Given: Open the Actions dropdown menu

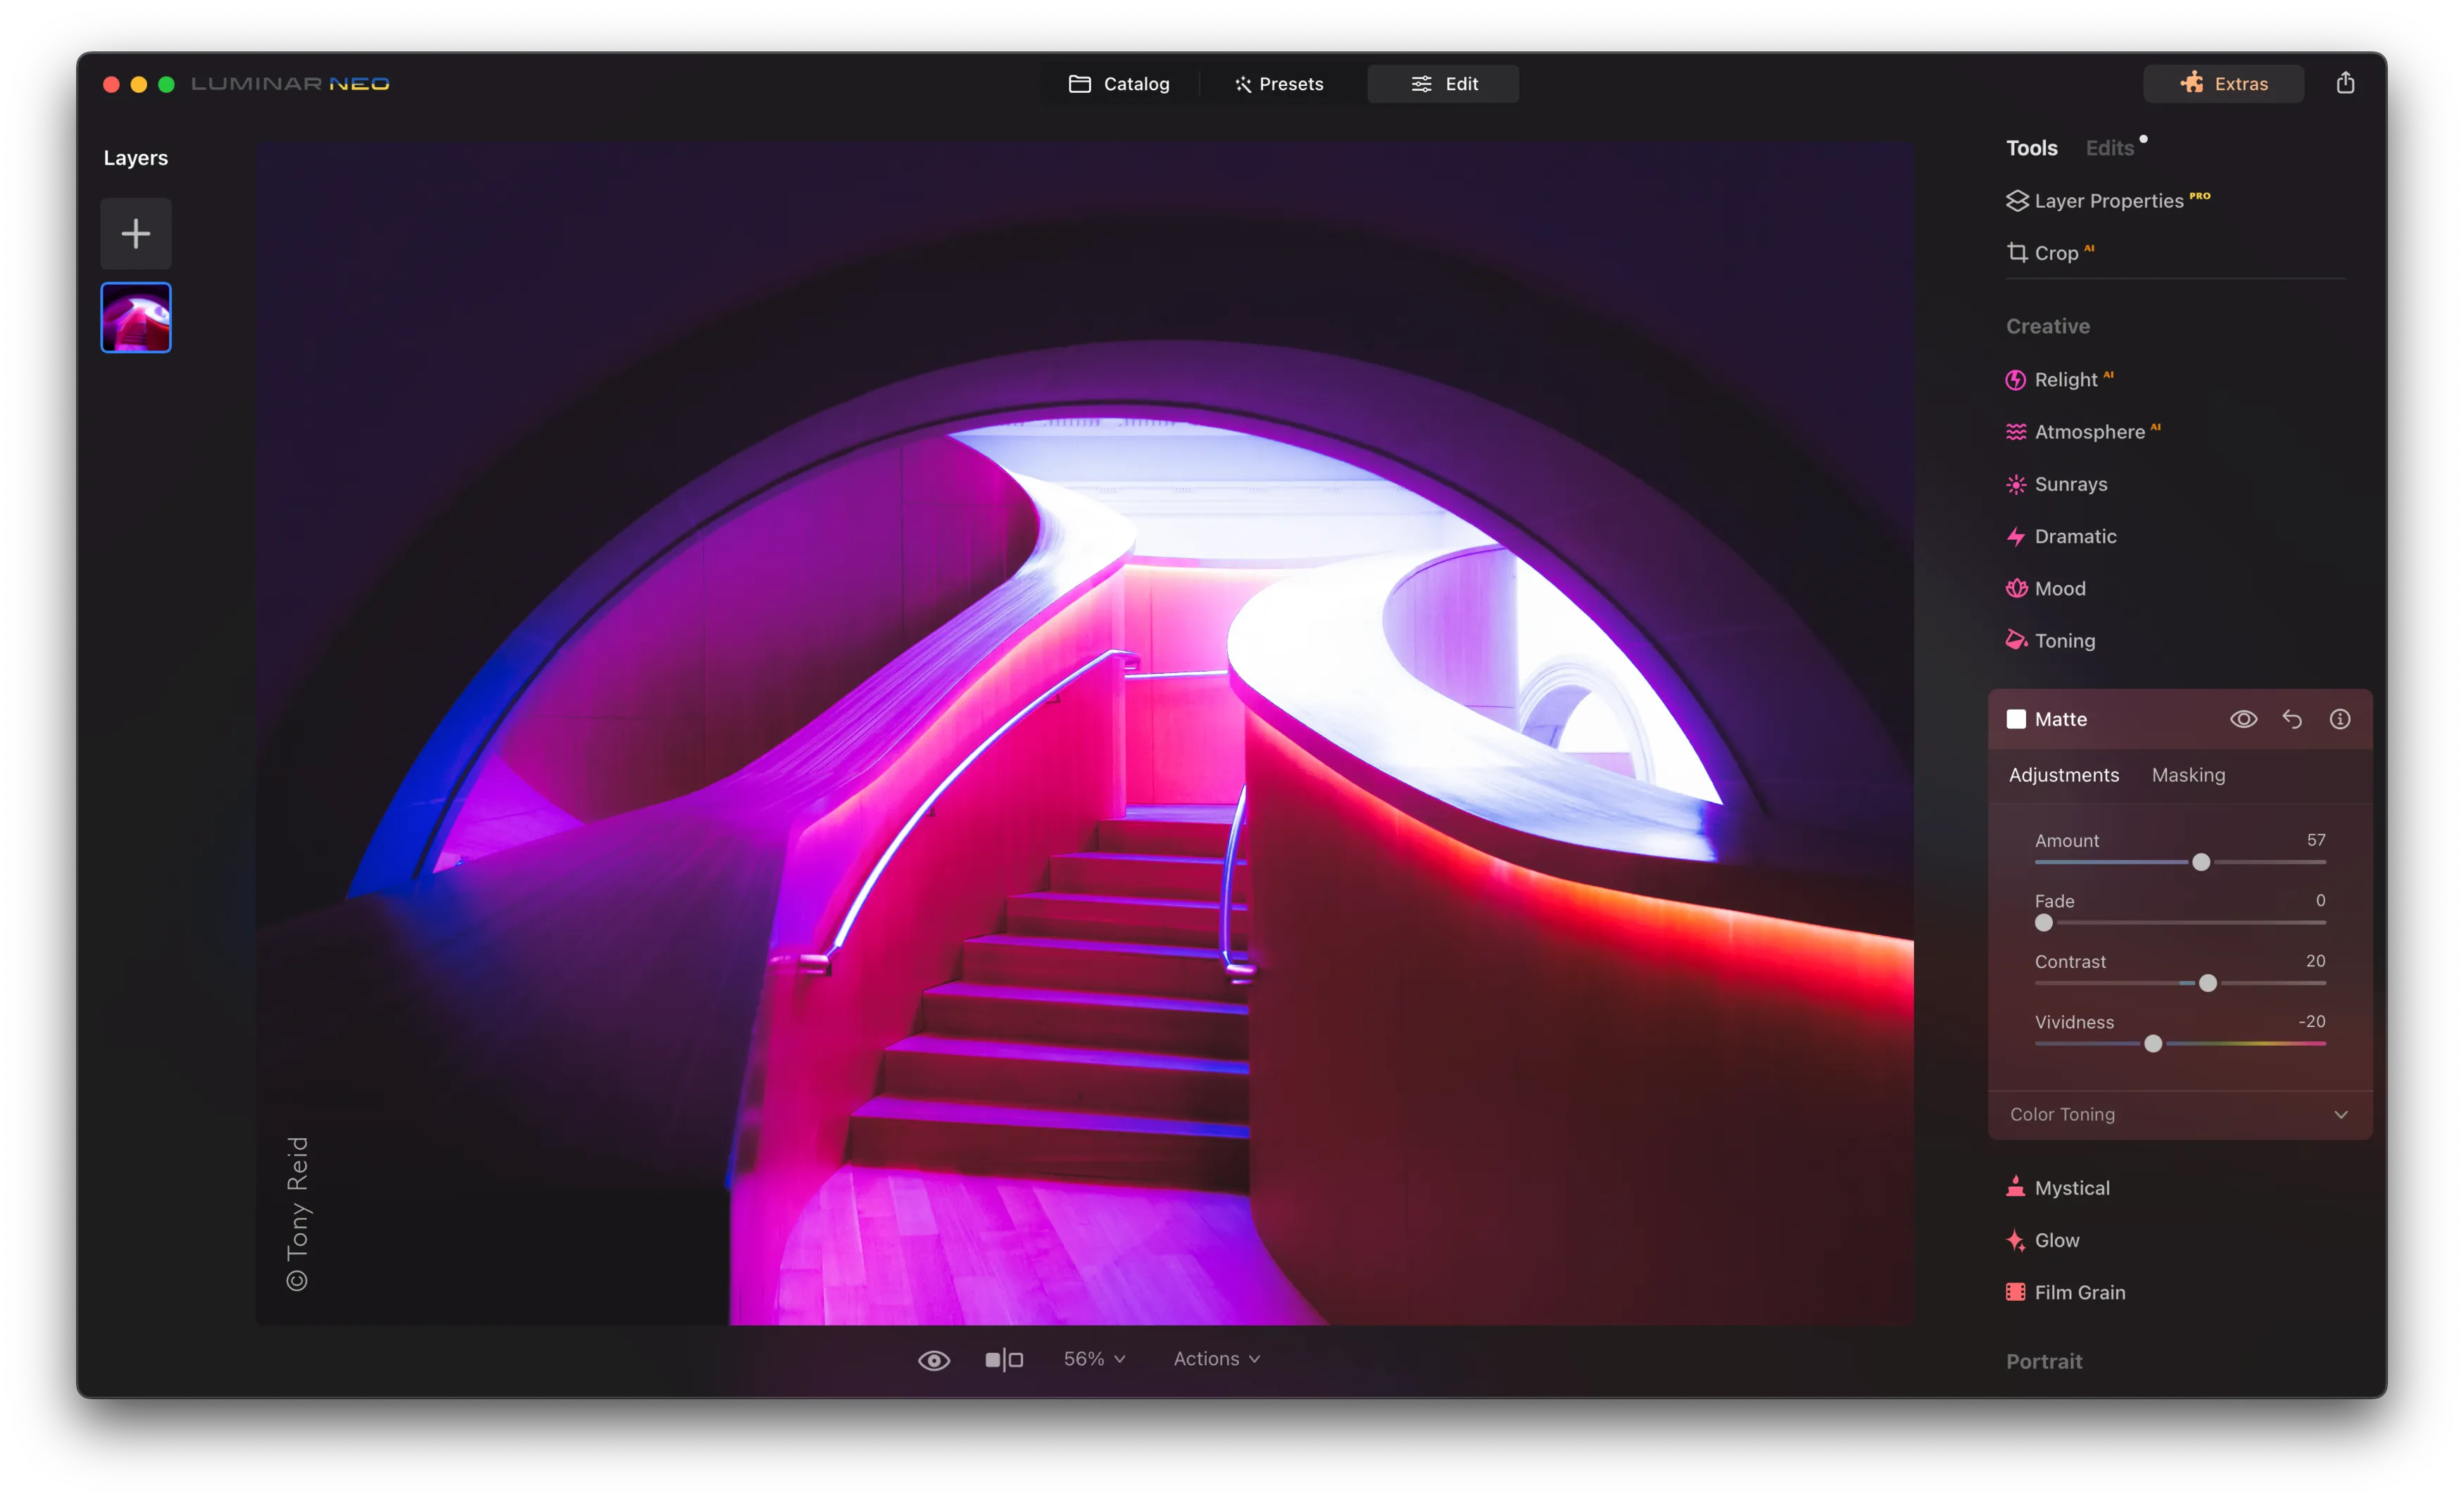Looking at the screenshot, I should tap(1216, 1359).
